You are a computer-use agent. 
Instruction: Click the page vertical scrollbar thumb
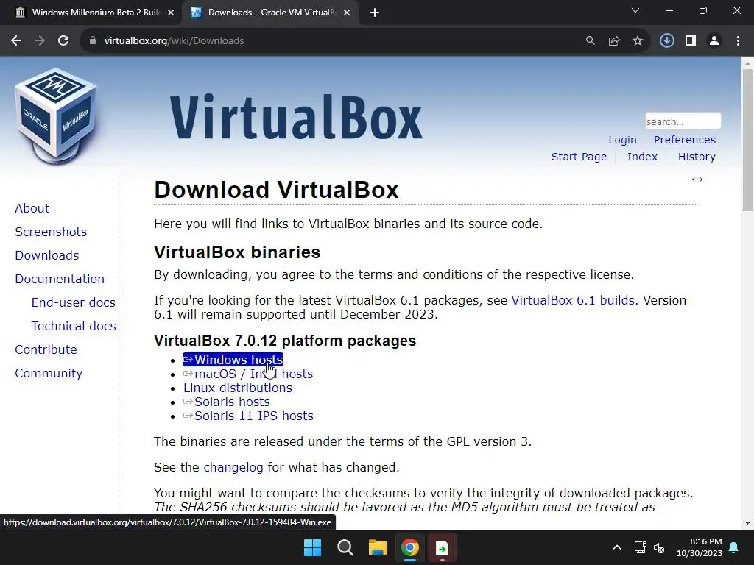pos(747,141)
